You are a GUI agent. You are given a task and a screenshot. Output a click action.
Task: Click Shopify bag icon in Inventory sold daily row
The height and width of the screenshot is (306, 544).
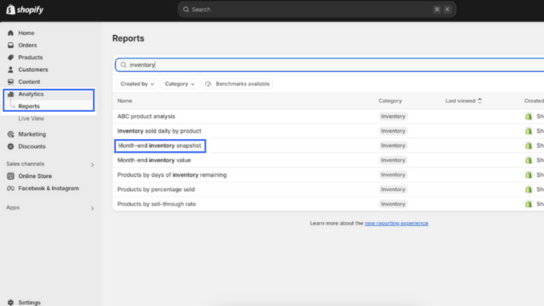pos(528,131)
